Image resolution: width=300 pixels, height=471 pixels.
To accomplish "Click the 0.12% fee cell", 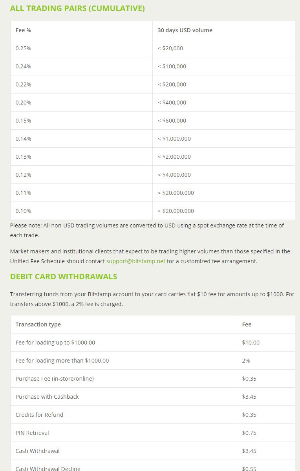I will (23, 175).
